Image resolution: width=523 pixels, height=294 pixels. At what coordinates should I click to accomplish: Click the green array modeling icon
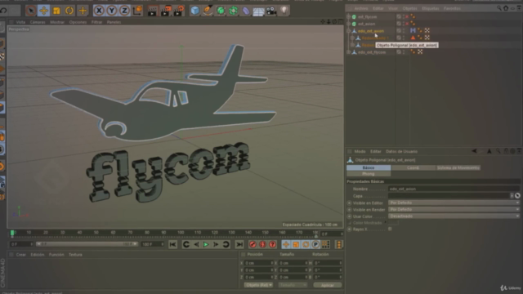pos(233,11)
